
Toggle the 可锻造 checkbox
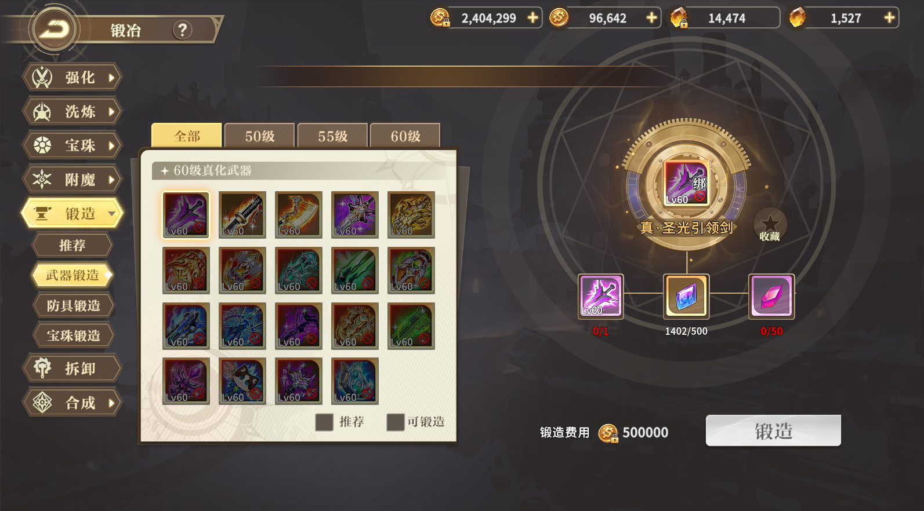coord(396,422)
